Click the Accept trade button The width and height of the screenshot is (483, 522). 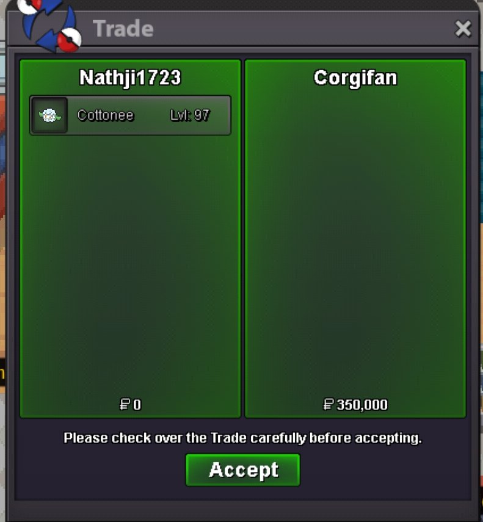click(x=242, y=469)
